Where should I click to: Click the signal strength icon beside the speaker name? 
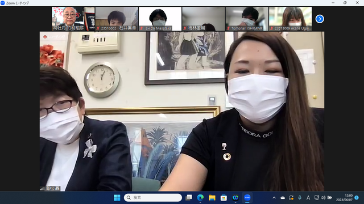point(42,189)
